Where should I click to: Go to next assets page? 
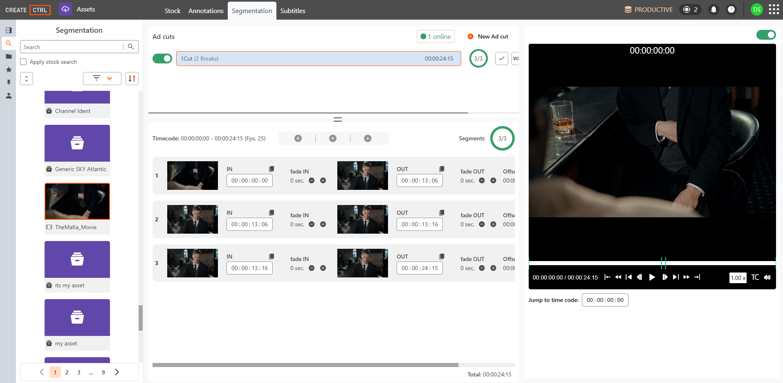coord(117,372)
